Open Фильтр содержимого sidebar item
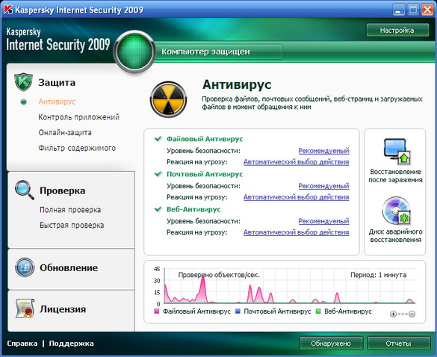This screenshot has height=357, width=437. tap(77, 148)
